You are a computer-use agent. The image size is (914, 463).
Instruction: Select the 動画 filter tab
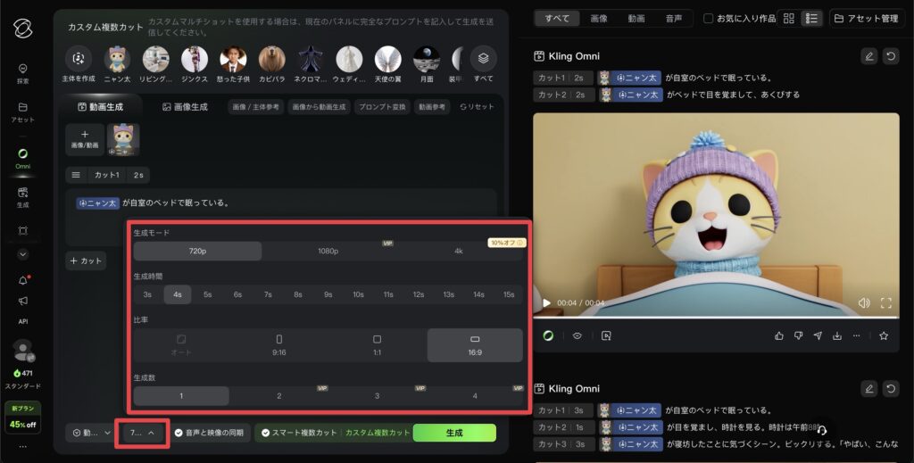pos(636,18)
